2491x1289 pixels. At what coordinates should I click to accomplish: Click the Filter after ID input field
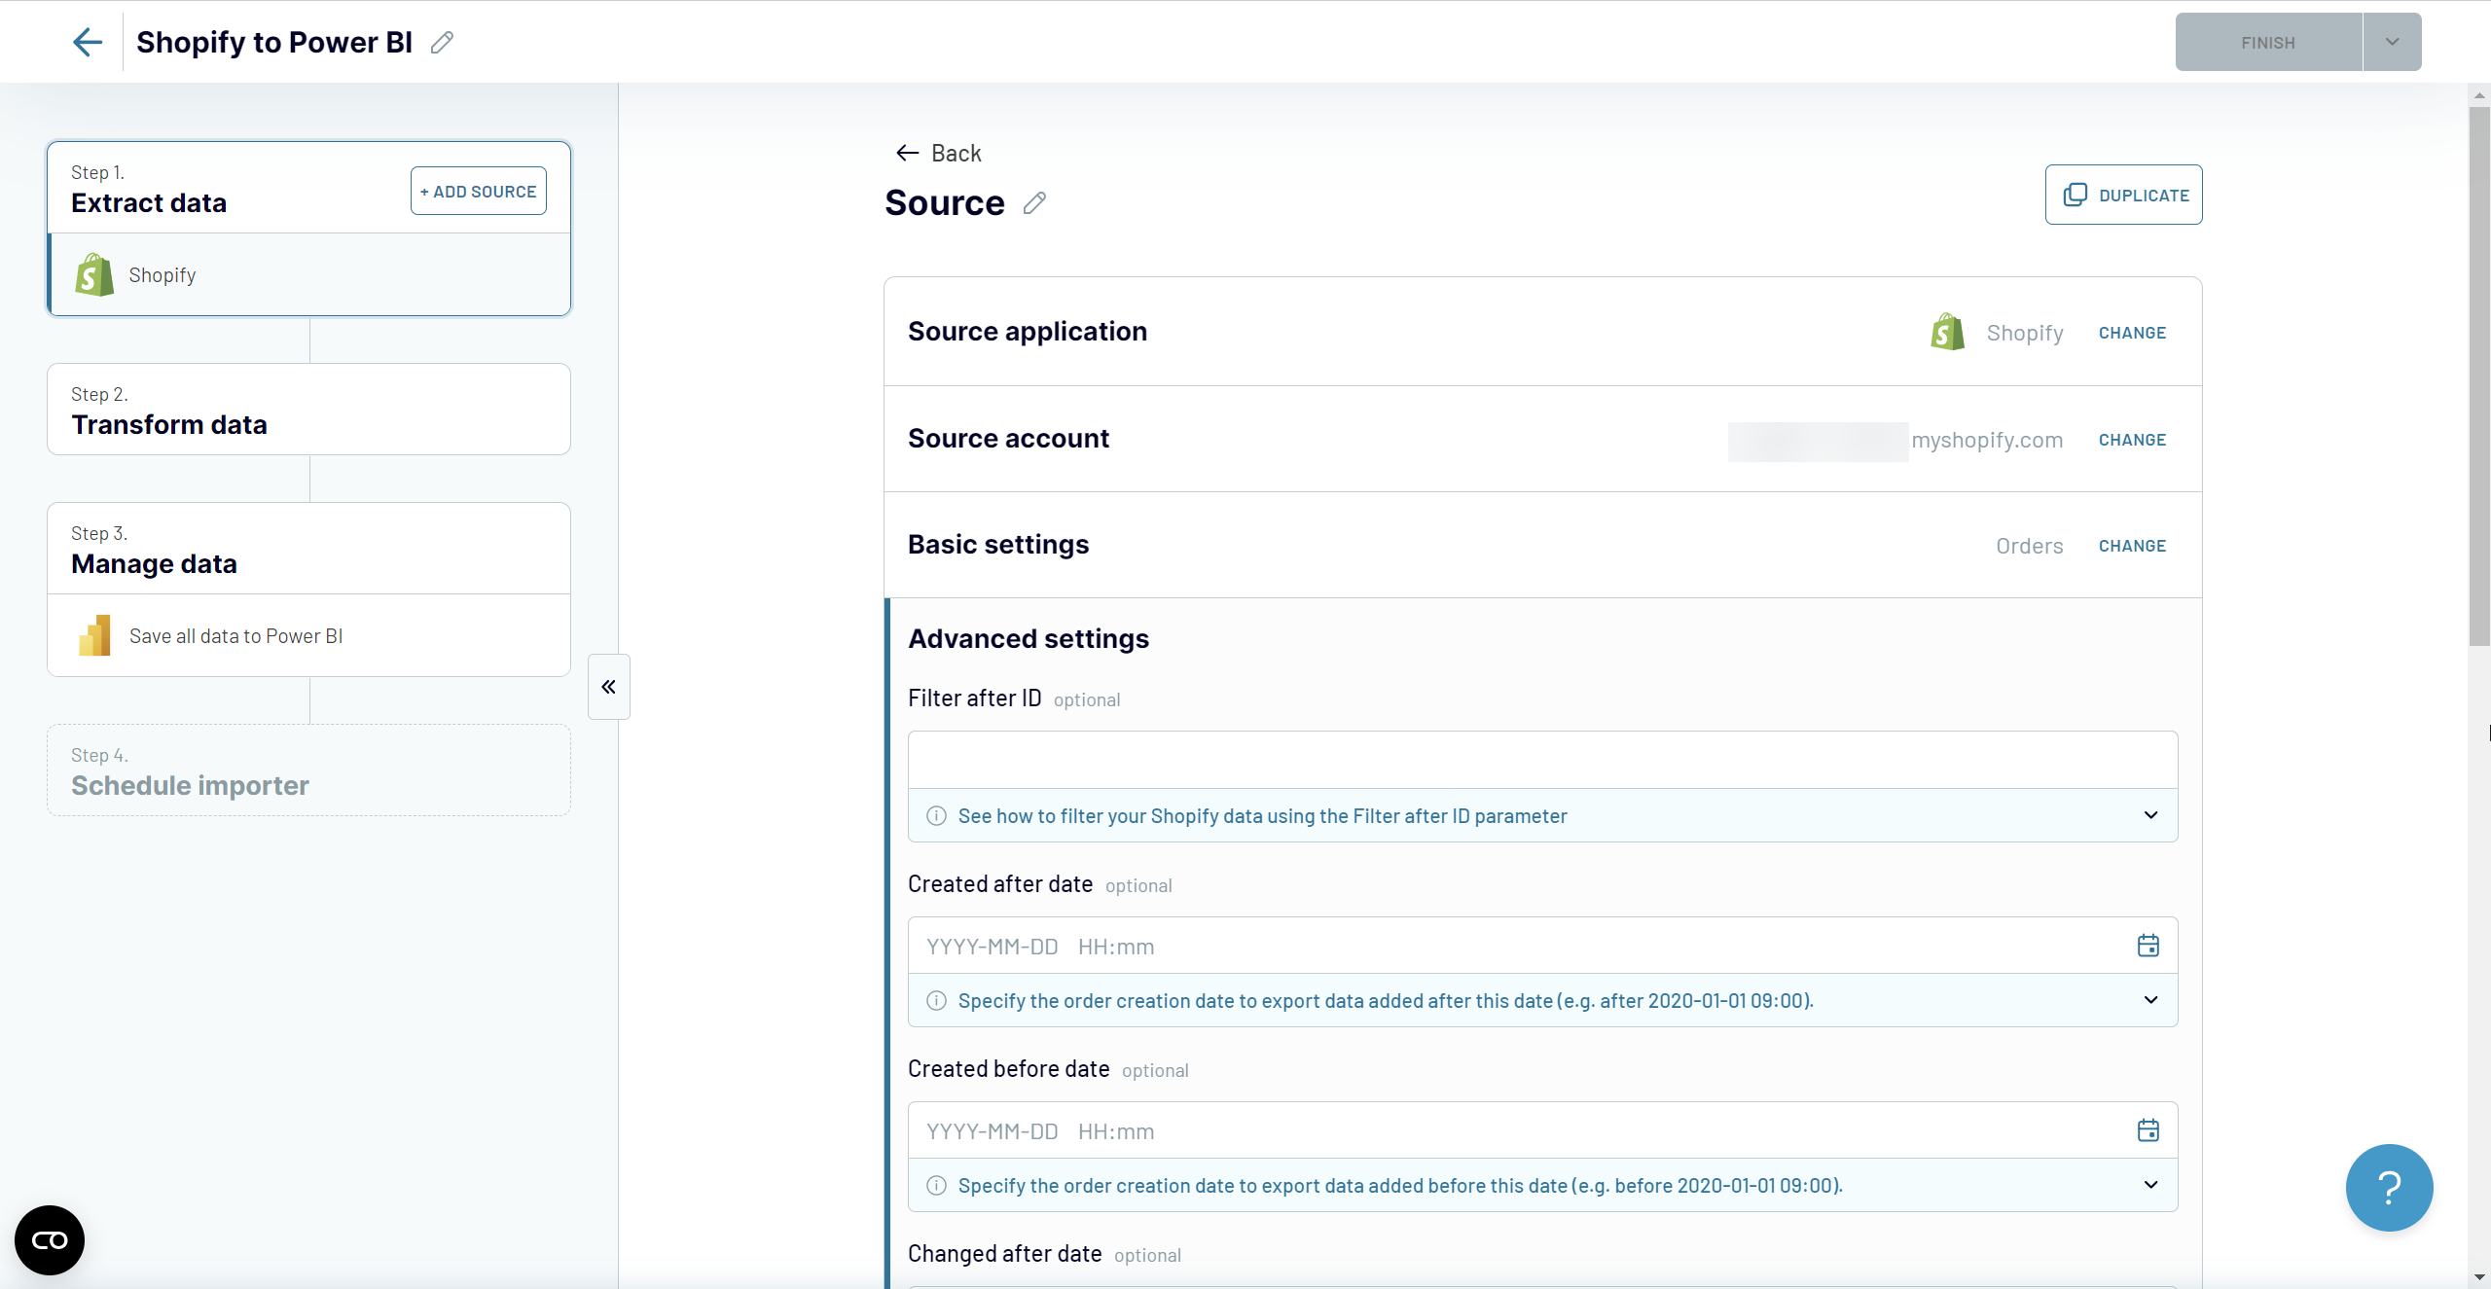(x=1543, y=760)
